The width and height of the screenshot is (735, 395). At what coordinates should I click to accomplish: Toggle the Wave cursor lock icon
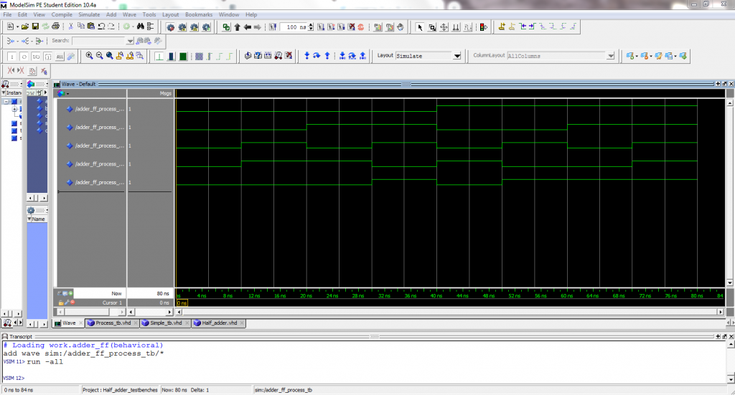click(x=61, y=303)
